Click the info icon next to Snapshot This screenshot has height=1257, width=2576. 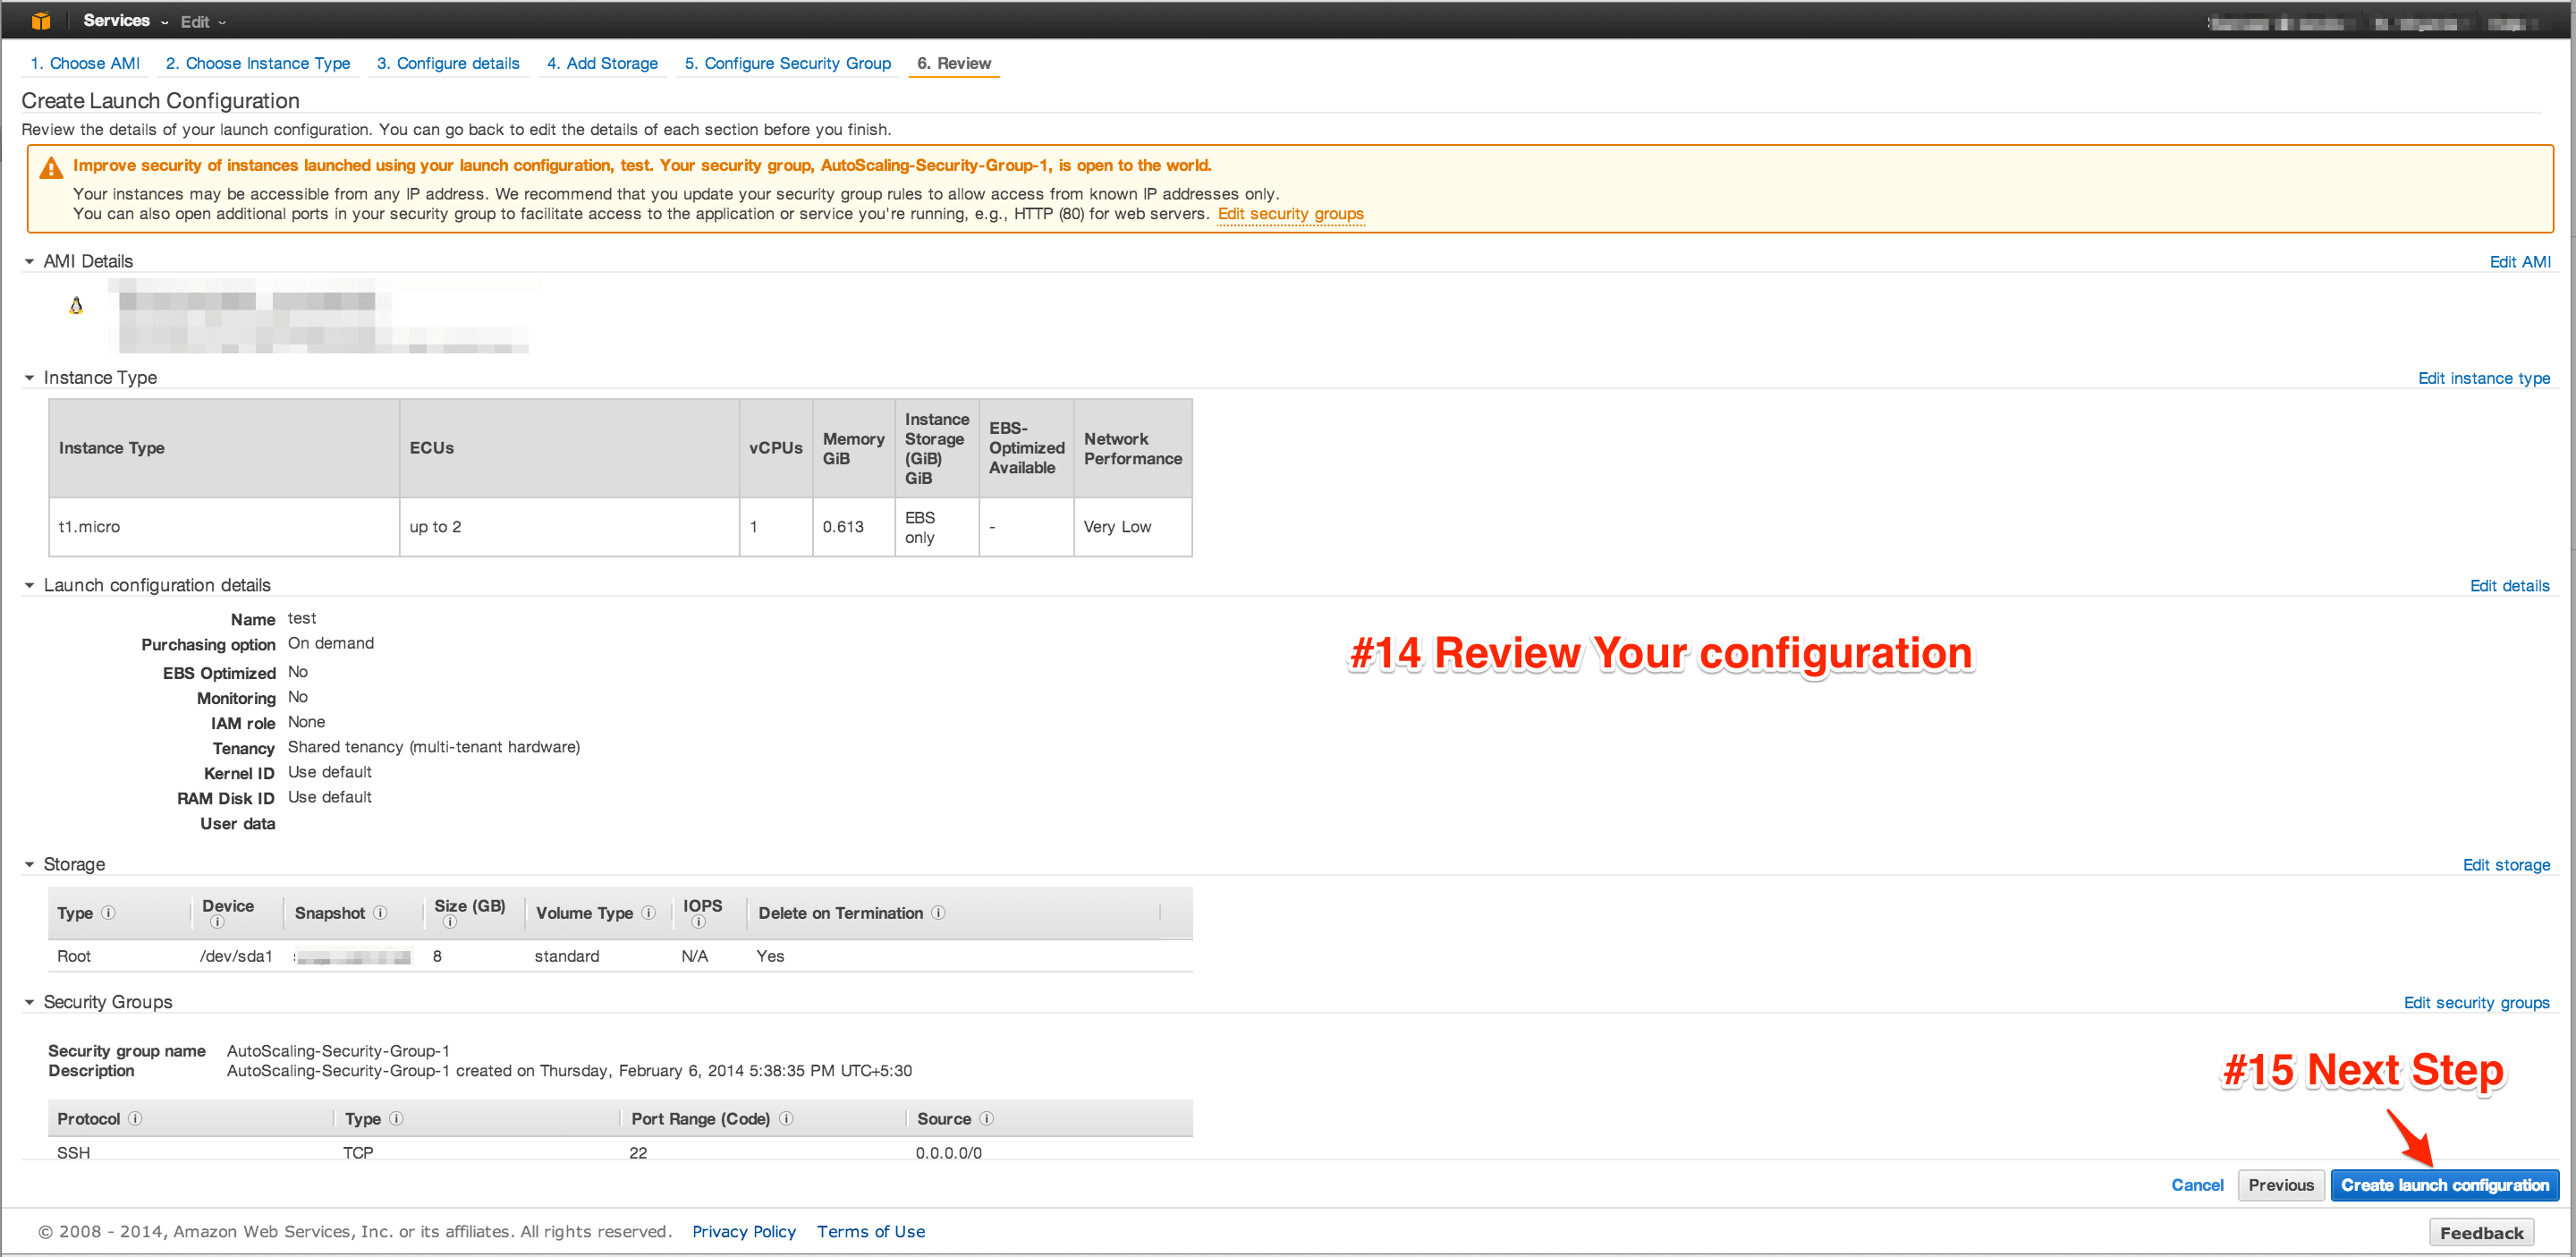[380, 912]
